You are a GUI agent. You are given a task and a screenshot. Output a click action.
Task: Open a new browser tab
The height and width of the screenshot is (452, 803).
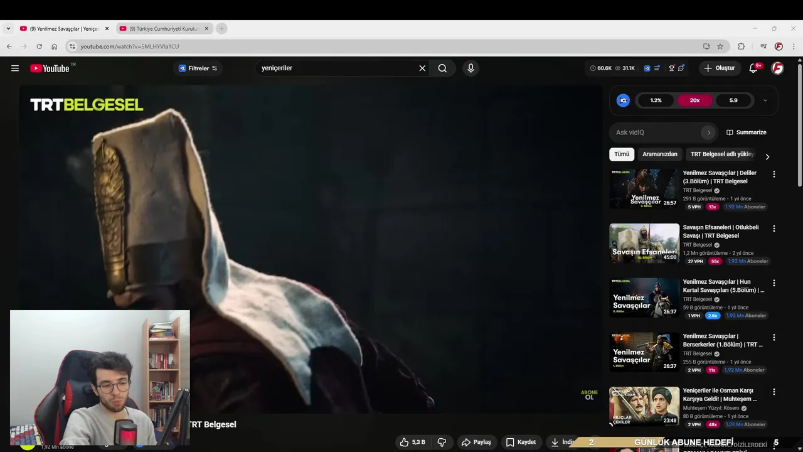click(x=221, y=28)
